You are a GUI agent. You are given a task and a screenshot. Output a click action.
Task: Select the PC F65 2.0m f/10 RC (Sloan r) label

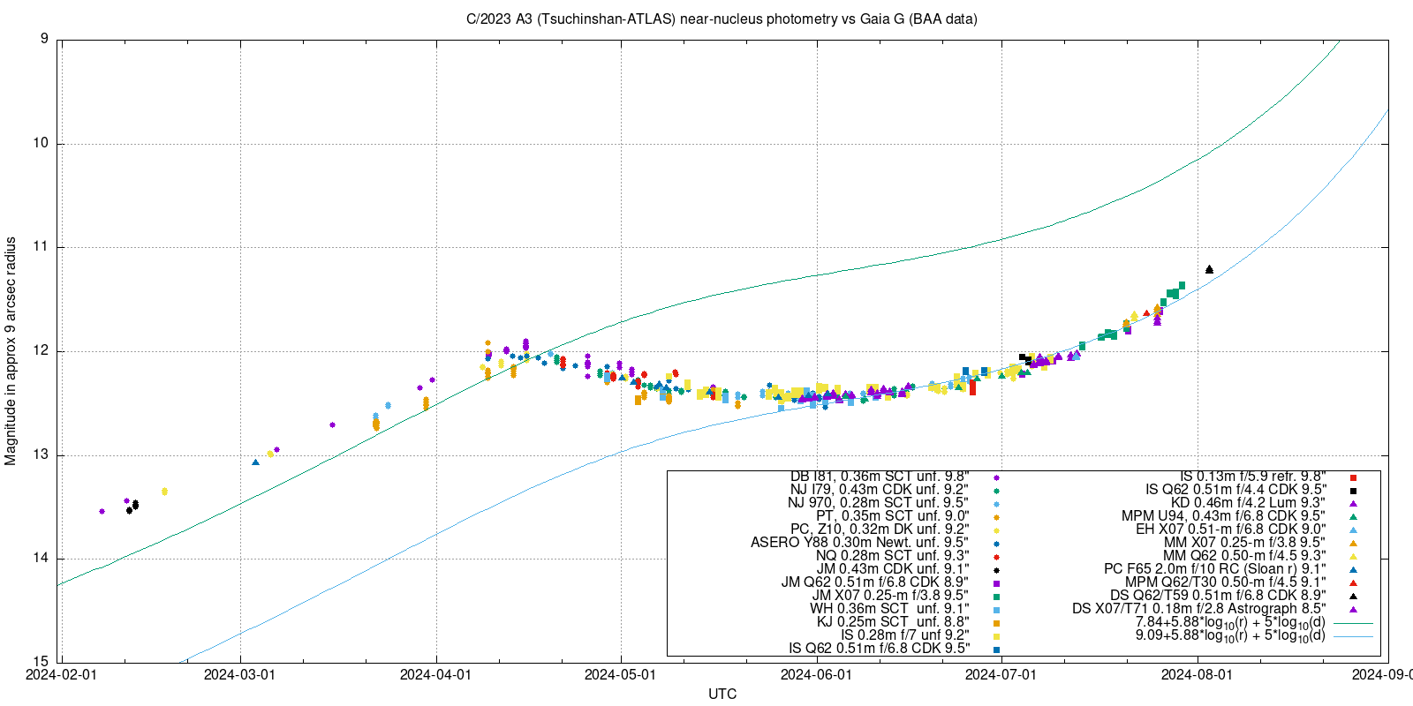1214,569
